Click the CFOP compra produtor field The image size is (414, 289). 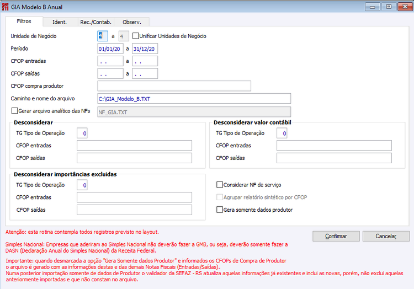[x=174, y=86]
